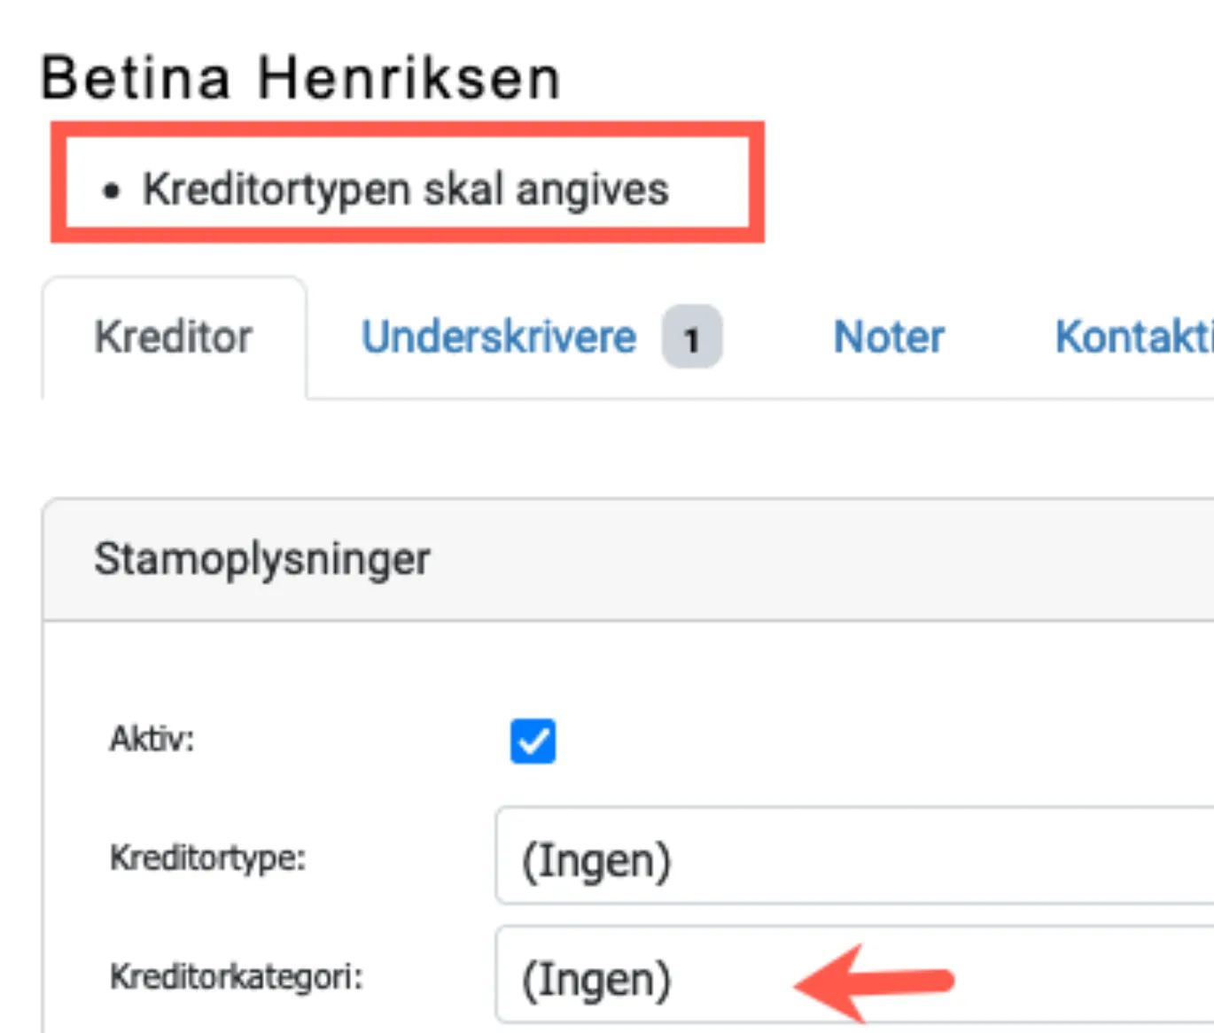Click the 'Kreditortypen skal angives' error text

[x=406, y=190]
